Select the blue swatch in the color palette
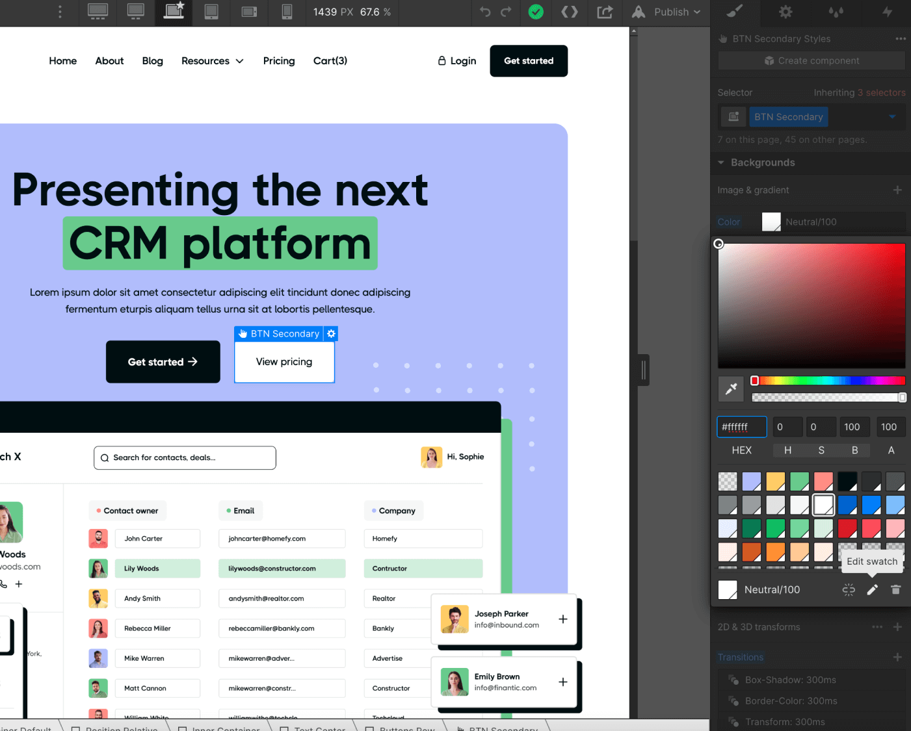Viewport: 911px width, 731px height. coord(847,504)
